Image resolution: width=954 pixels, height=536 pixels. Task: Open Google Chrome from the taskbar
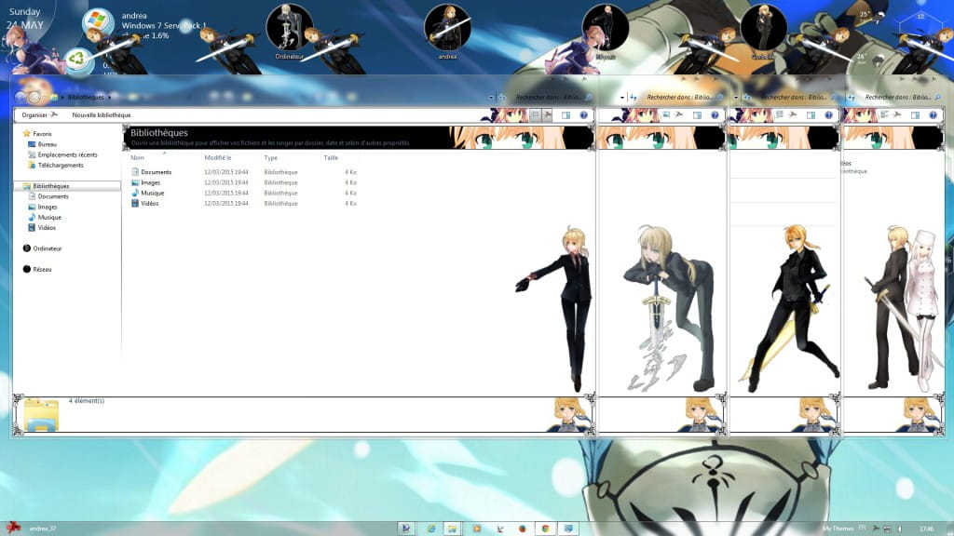click(x=546, y=528)
